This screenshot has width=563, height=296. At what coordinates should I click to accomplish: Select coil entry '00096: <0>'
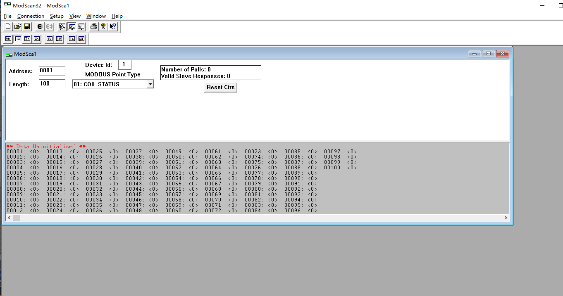click(x=301, y=211)
